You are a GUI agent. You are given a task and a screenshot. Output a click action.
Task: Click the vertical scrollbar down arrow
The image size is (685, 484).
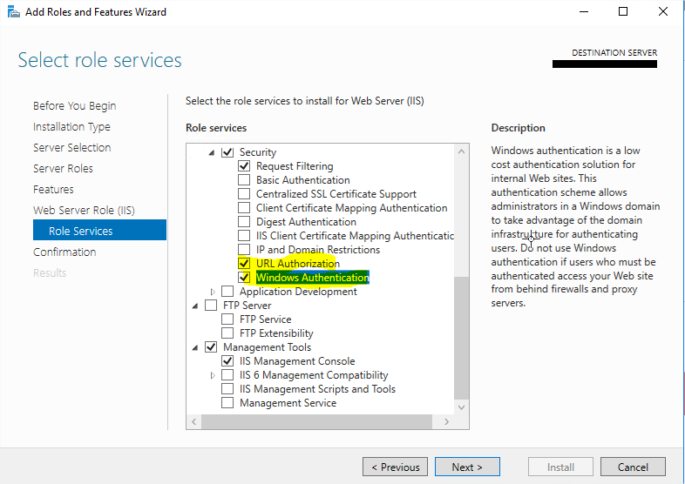[x=461, y=407]
